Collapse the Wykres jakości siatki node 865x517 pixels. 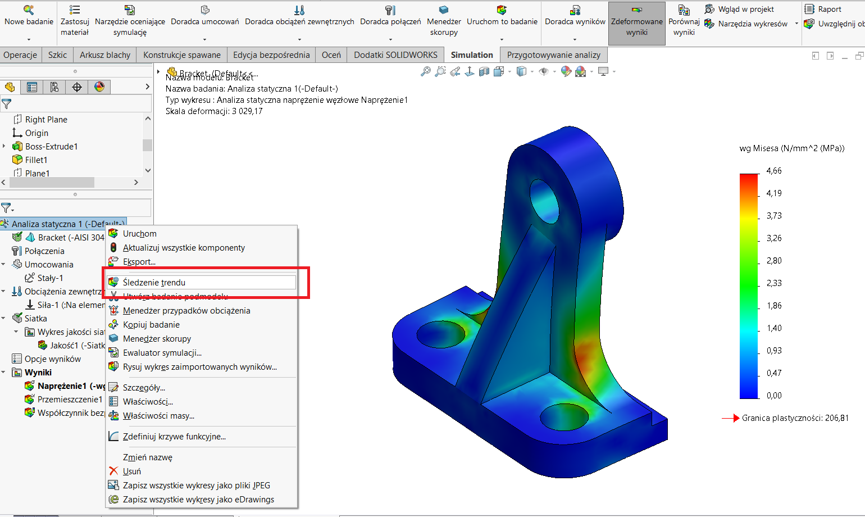[x=16, y=332]
